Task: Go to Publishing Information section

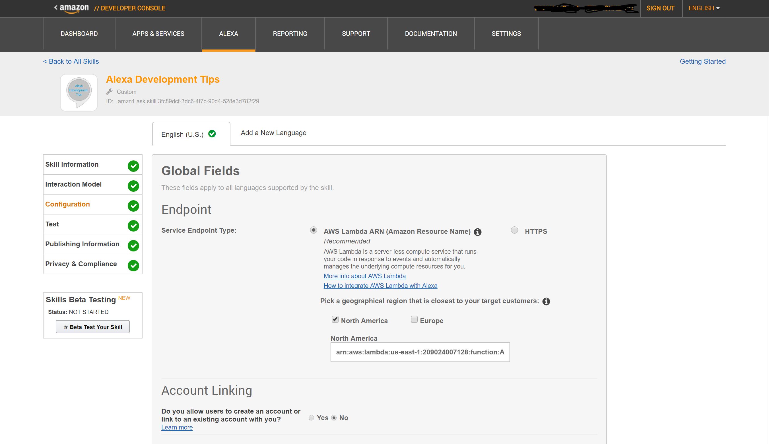Action: click(x=82, y=244)
